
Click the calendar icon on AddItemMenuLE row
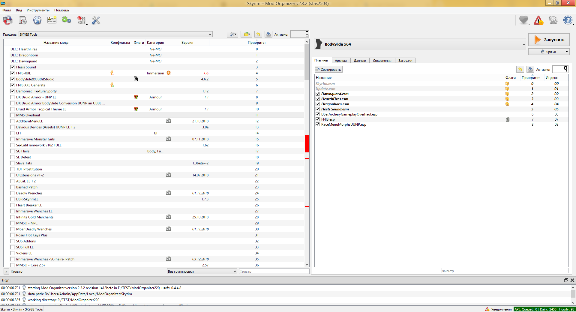pos(169,121)
